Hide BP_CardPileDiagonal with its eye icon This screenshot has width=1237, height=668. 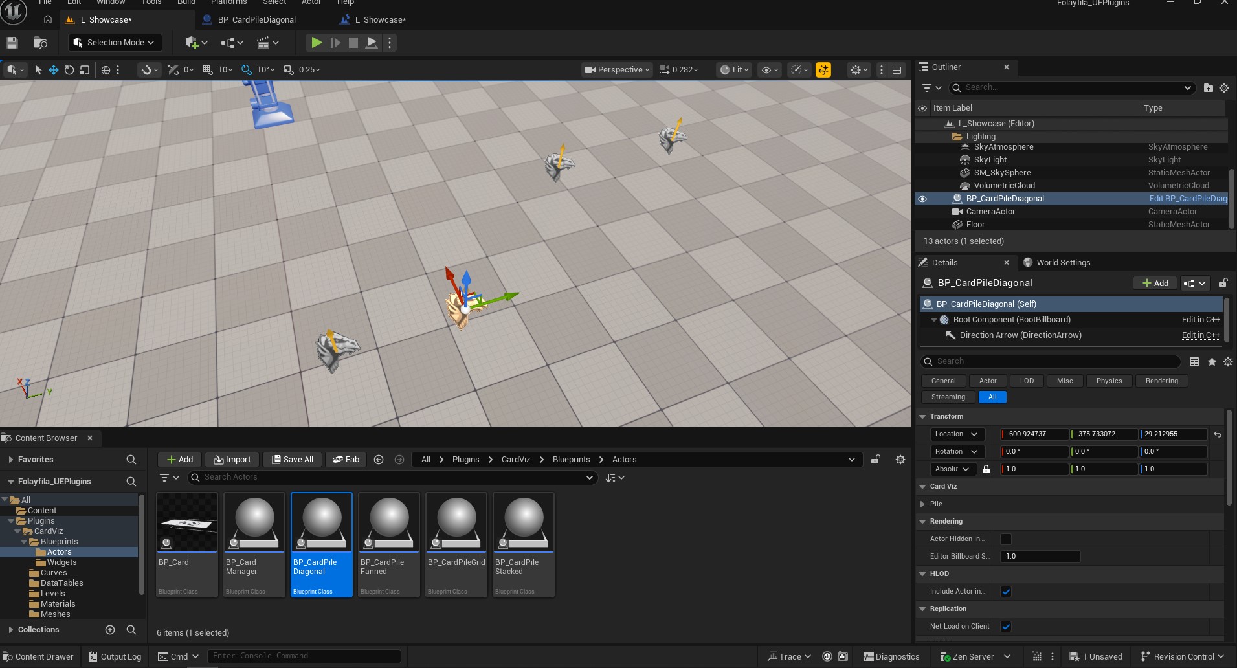(x=922, y=199)
